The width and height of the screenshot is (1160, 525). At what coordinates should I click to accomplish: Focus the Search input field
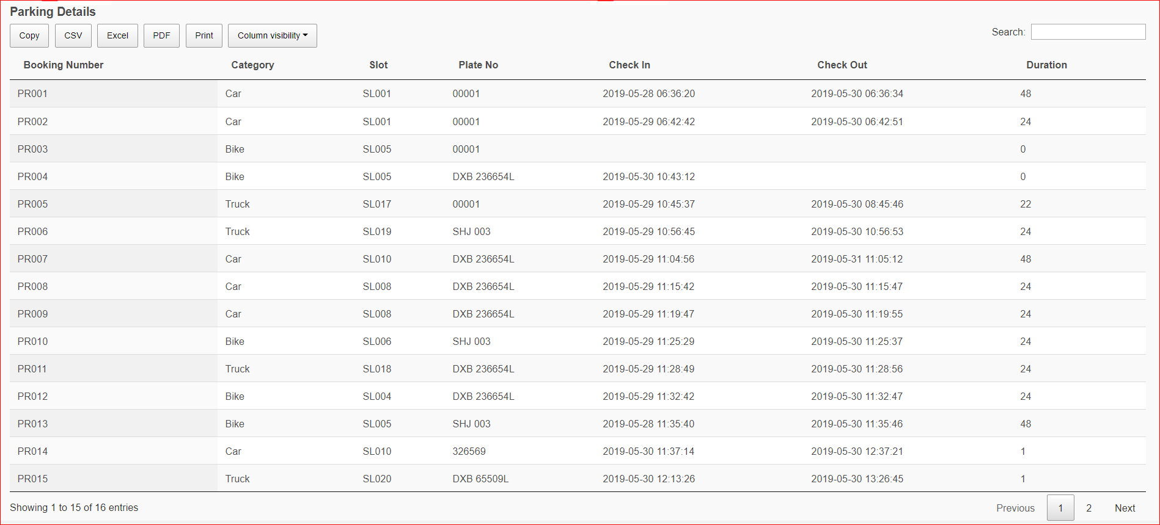click(1087, 32)
